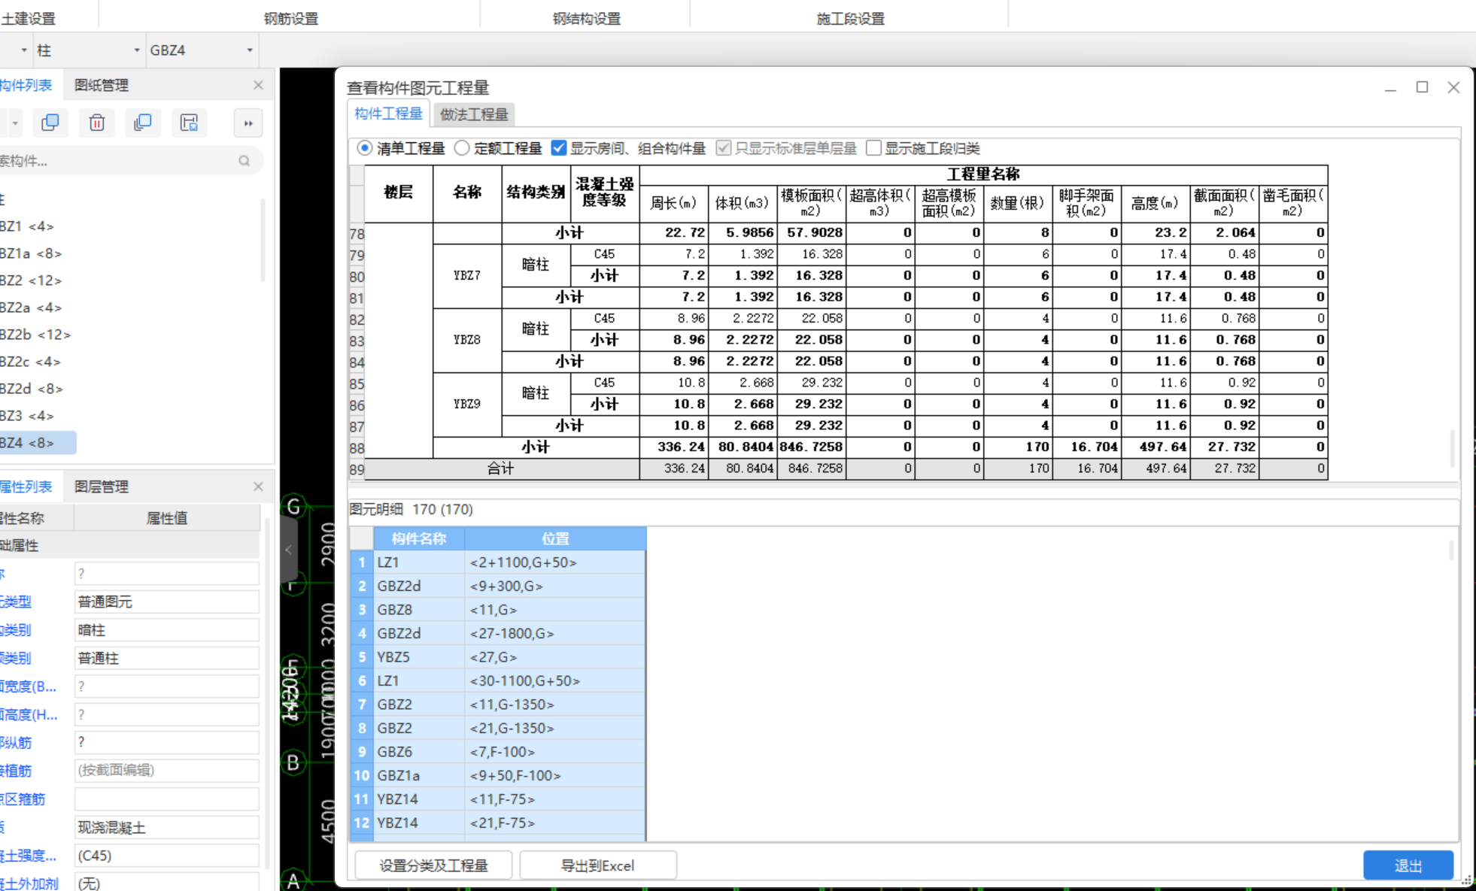This screenshot has height=891, width=1476.
Task: Uncheck 显示房间、组合构件量
Action: click(x=558, y=148)
